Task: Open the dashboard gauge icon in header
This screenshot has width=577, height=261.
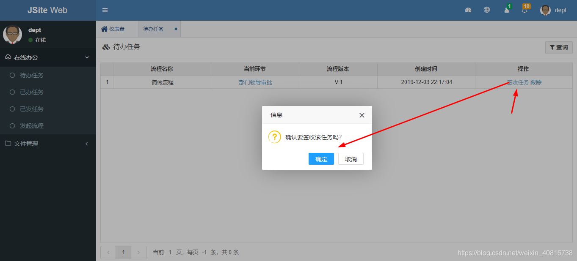Action: click(468, 10)
